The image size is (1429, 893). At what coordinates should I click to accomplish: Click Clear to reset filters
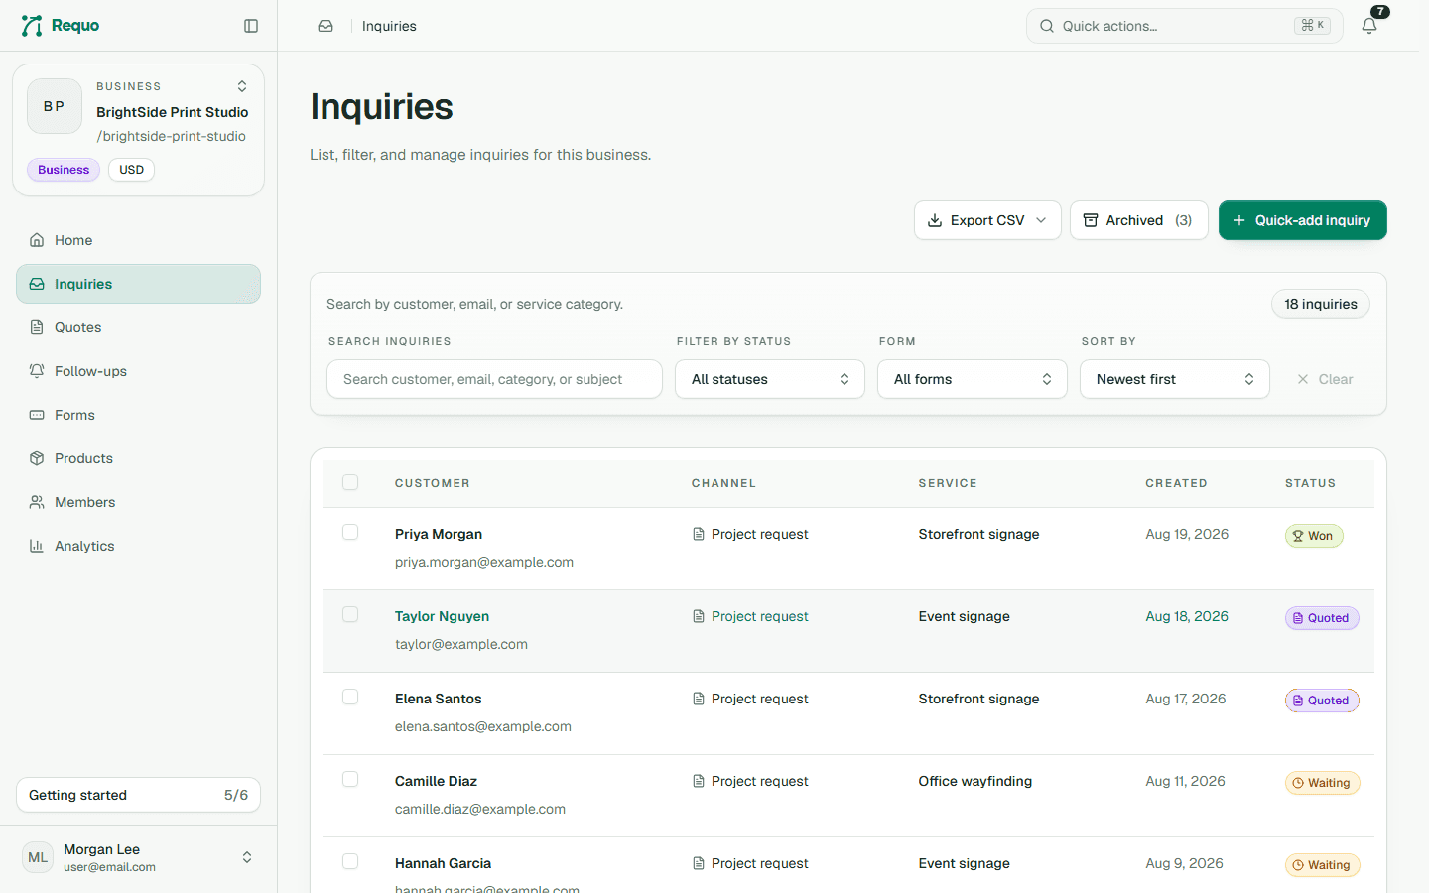(x=1325, y=379)
